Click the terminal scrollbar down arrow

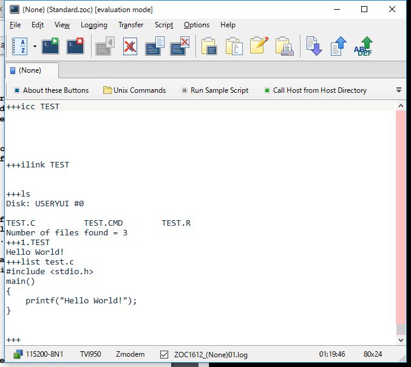click(x=401, y=340)
